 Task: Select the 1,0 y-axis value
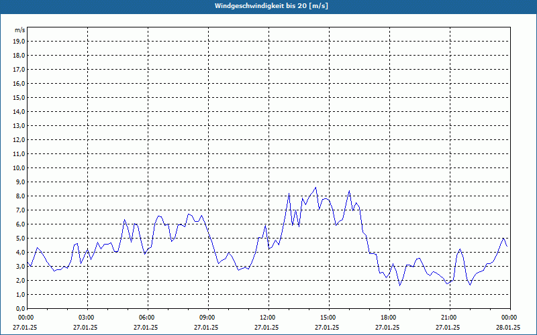(x=20, y=294)
